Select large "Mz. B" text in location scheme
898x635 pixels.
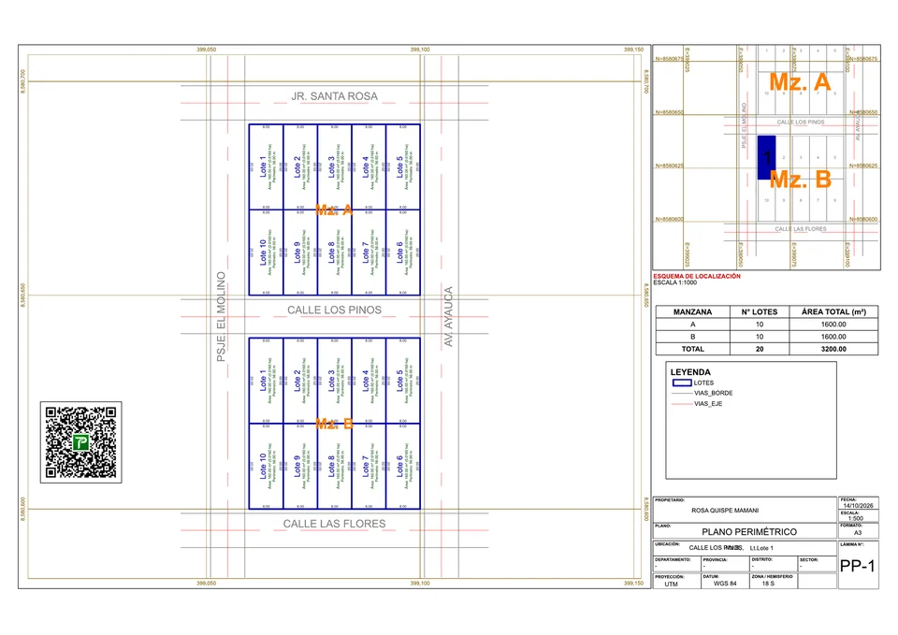click(800, 180)
